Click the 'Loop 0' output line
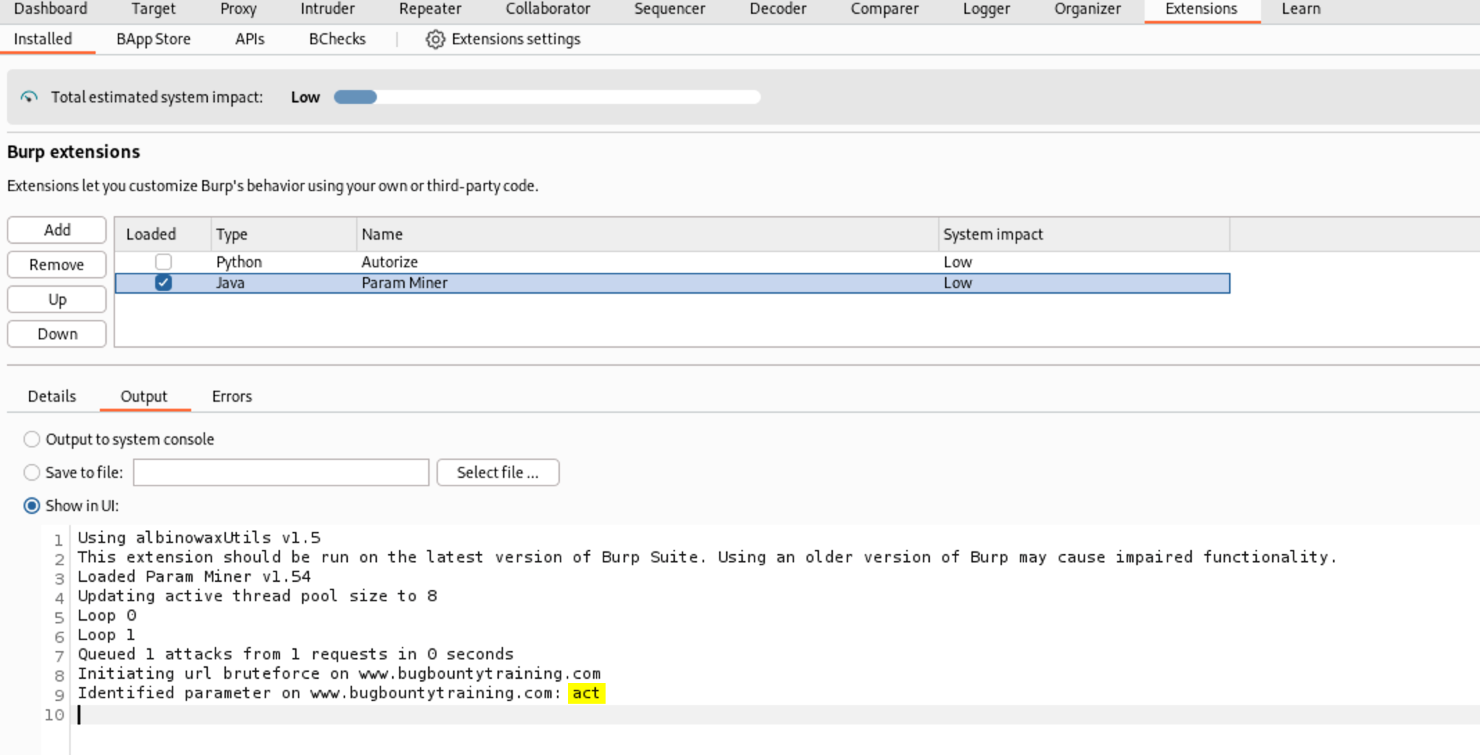The width and height of the screenshot is (1480, 755). [x=107, y=615]
